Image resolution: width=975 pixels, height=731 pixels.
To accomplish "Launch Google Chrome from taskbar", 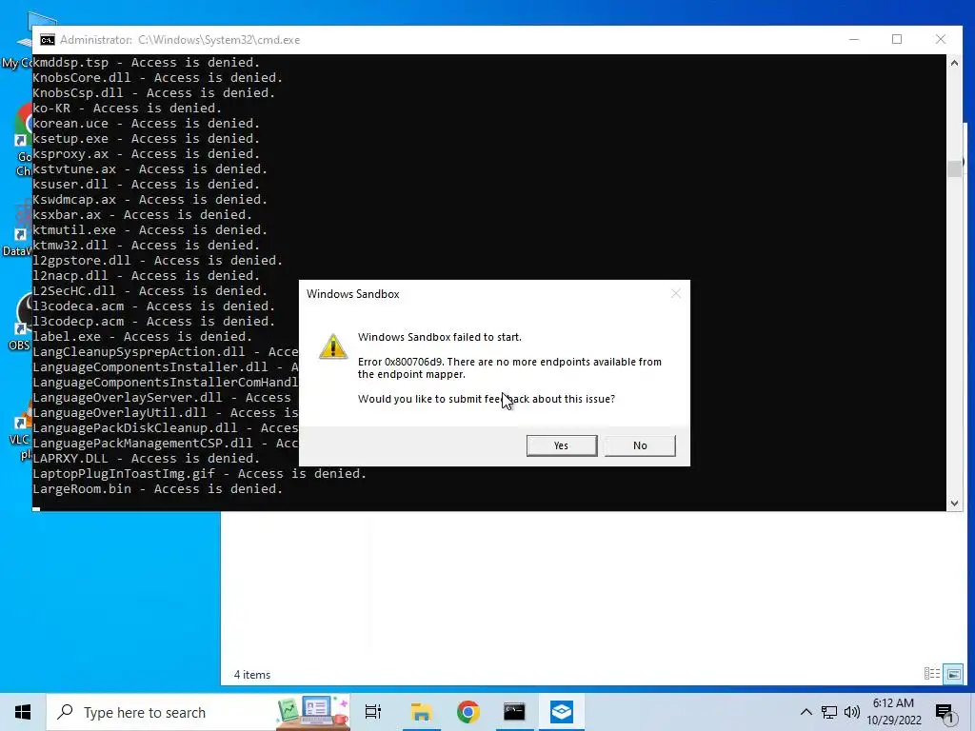I will (468, 712).
